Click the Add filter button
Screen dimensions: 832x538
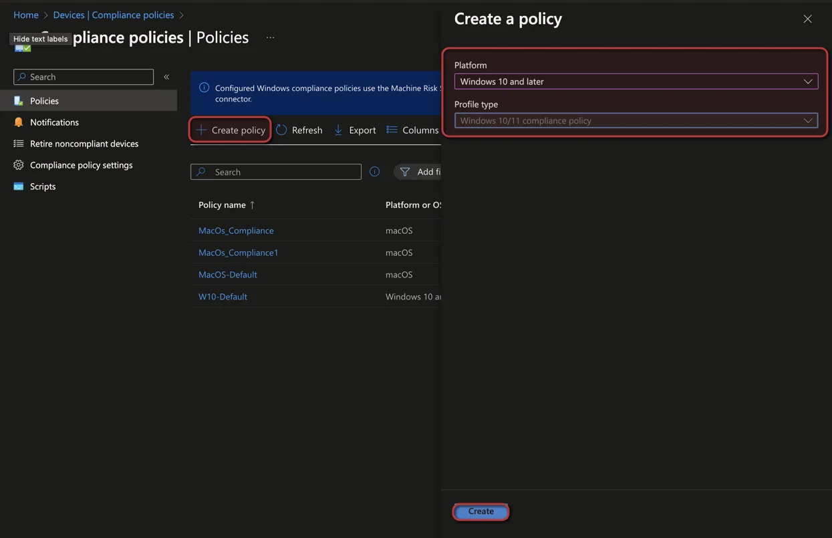pyautogui.click(x=418, y=172)
